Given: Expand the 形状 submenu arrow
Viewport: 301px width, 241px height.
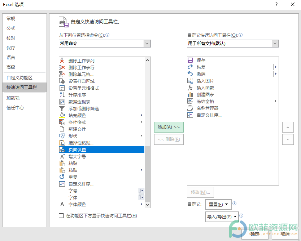Looking at the screenshot, I should pos(141,136).
